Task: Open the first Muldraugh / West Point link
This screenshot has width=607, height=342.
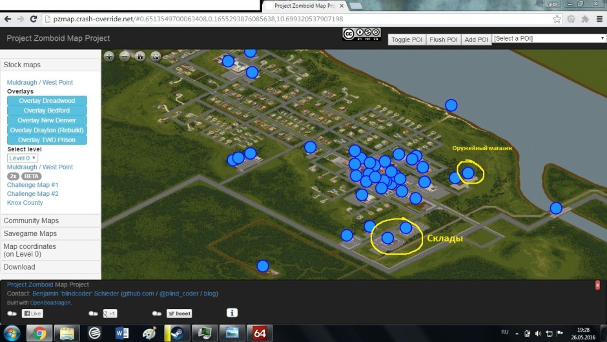Action: [x=40, y=82]
